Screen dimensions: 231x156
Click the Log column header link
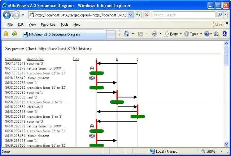pyautogui.click(x=76, y=59)
